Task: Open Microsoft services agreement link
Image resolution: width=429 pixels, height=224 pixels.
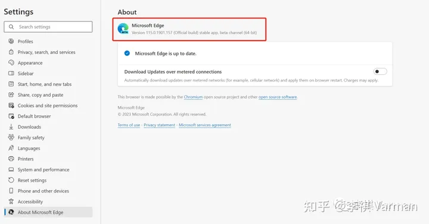Action: pos(205,125)
